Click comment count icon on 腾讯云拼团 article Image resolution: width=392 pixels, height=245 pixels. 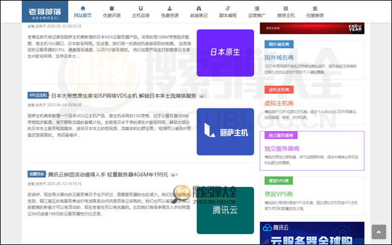pyautogui.click(x=174, y=175)
